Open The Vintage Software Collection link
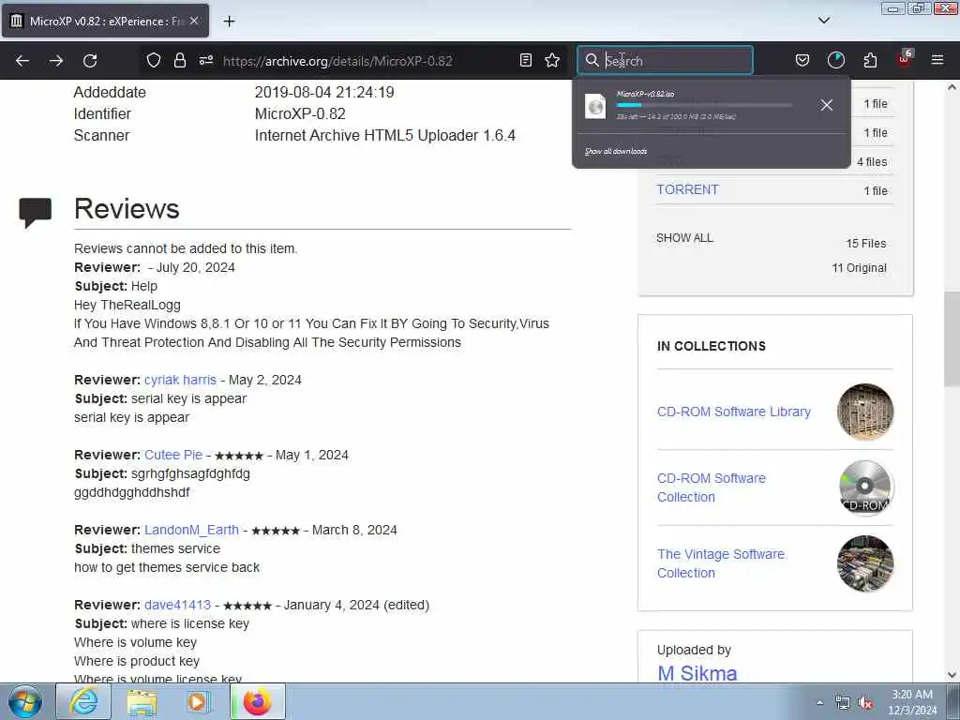 [721, 563]
